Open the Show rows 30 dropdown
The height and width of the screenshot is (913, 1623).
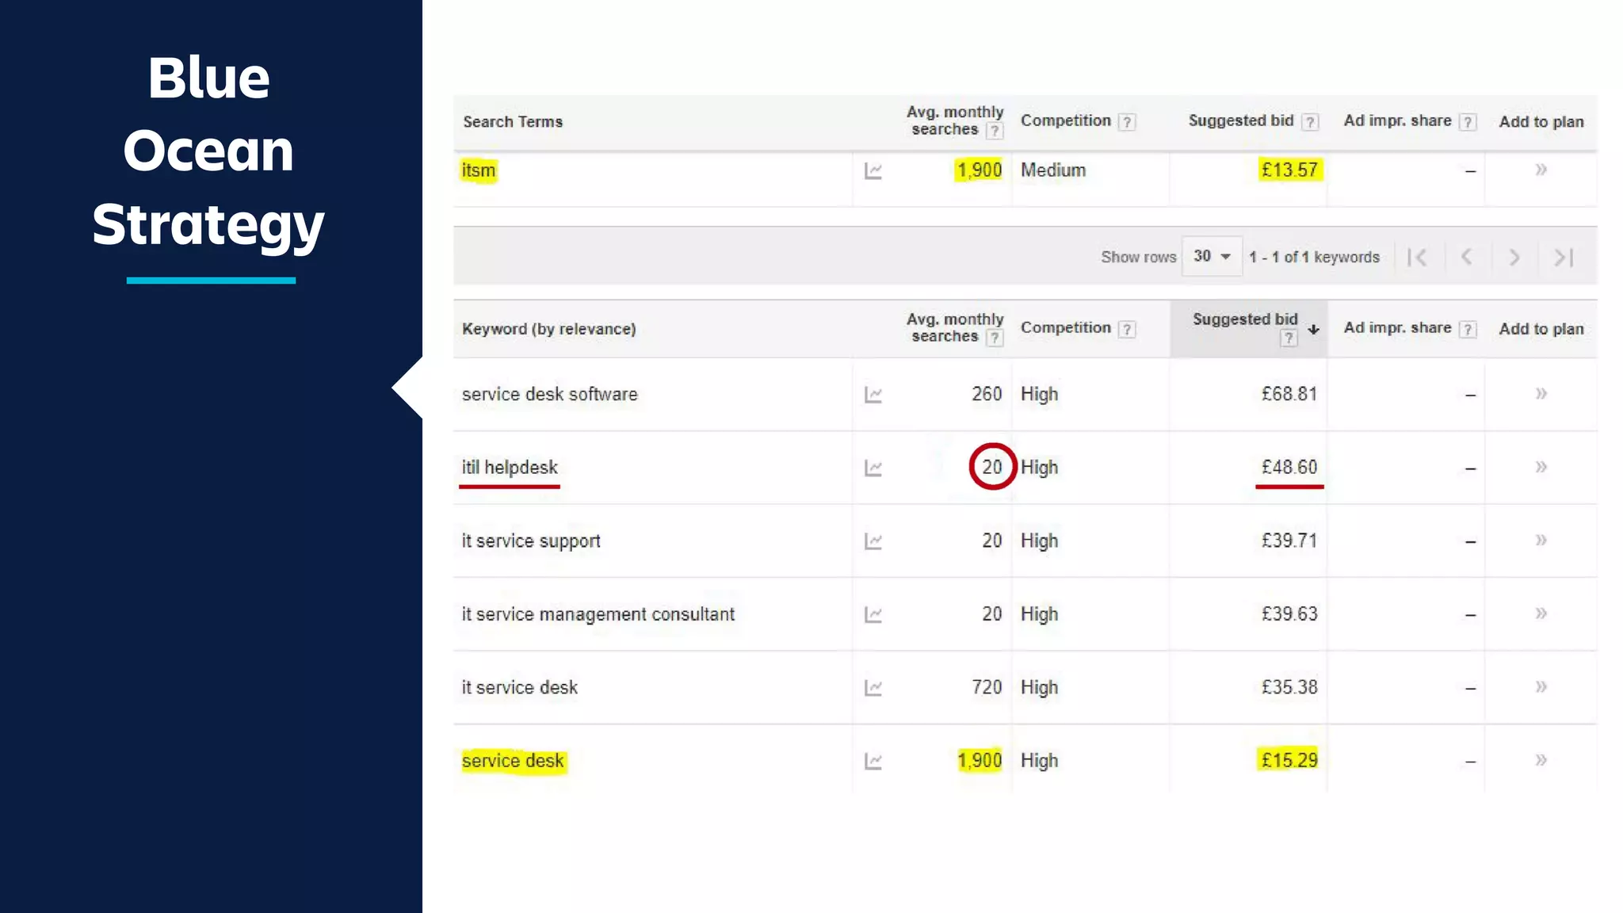tap(1211, 257)
